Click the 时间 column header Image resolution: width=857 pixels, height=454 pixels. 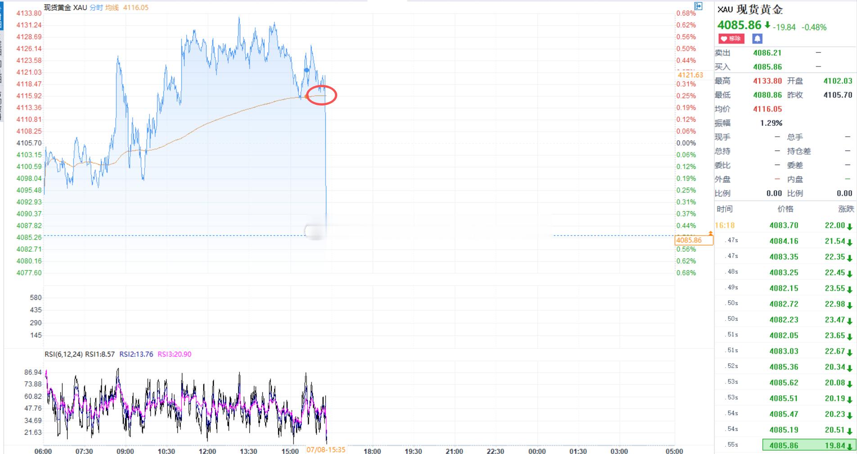coord(725,209)
